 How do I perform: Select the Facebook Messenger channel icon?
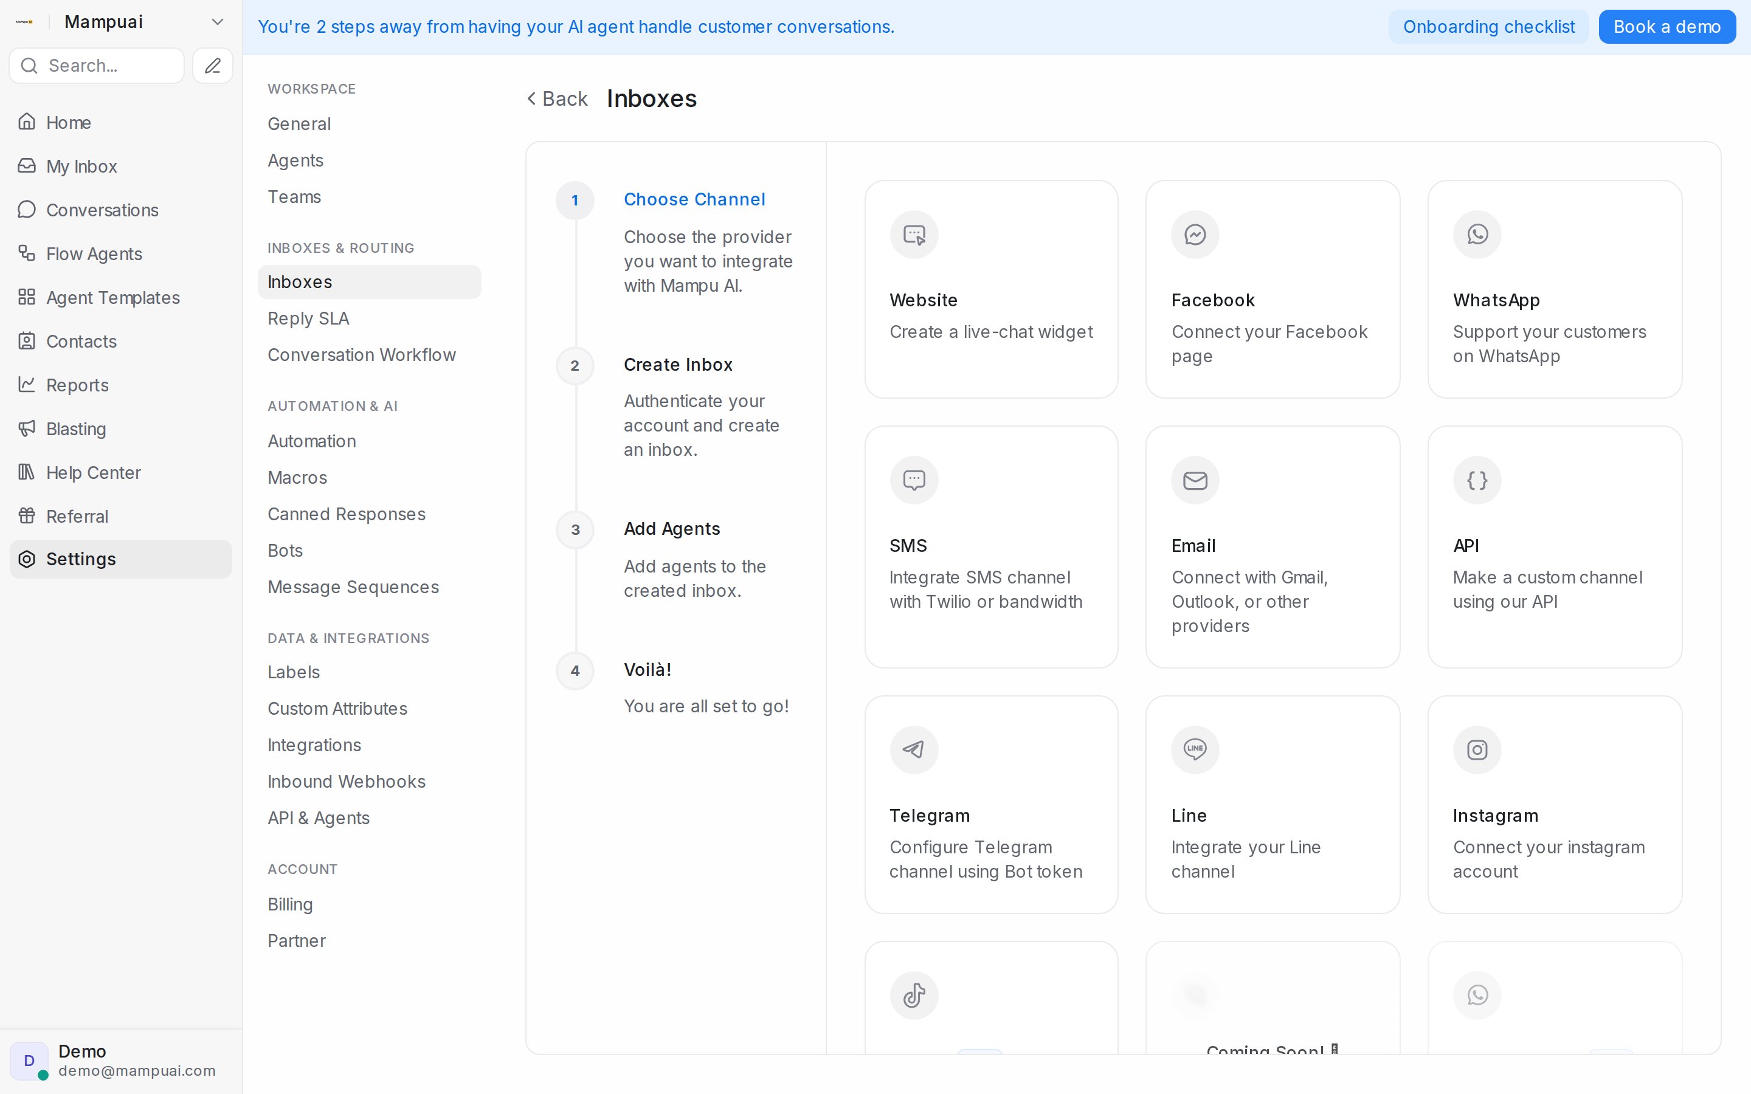tap(1195, 235)
